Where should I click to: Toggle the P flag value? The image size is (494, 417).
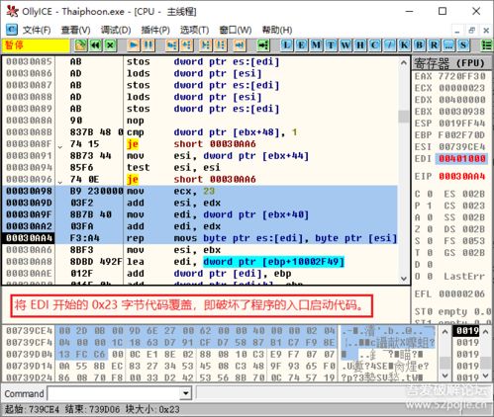point(430,206)
